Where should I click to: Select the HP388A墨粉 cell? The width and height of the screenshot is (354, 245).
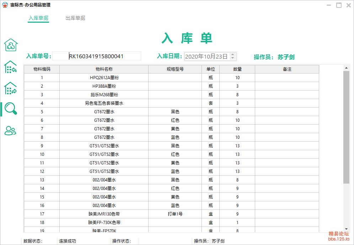104,86
